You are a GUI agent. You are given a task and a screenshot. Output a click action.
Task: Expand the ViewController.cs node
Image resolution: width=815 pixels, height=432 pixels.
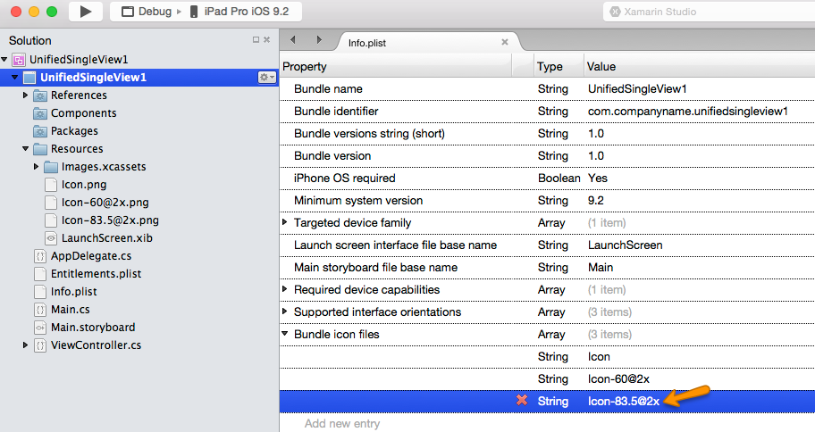click(25, 345)
